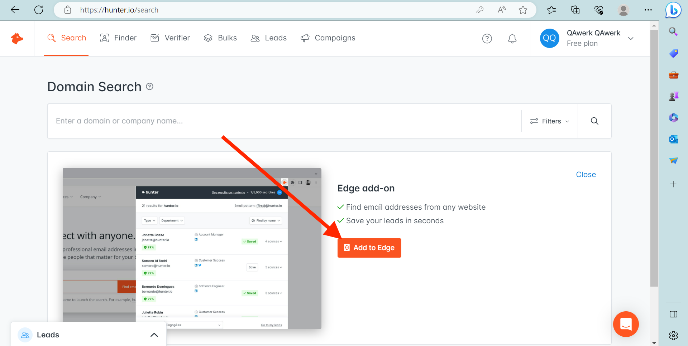Open Microsoft 365 sidebar icon
This screenshot has height=346, width=688.
click(673, 118)
